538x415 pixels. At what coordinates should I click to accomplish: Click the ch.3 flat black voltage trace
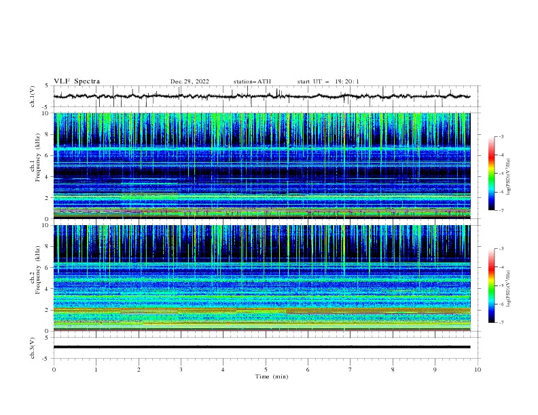point(262,347)
